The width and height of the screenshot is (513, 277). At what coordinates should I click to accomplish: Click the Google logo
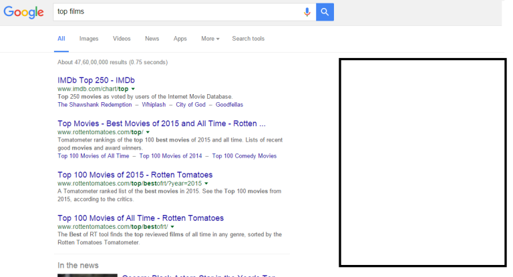[23, 12]
